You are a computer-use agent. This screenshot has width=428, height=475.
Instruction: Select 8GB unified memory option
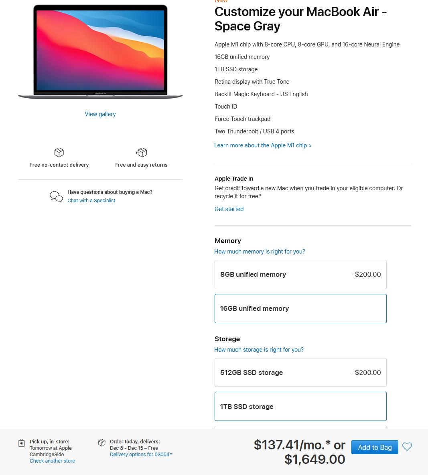point(300,274)
